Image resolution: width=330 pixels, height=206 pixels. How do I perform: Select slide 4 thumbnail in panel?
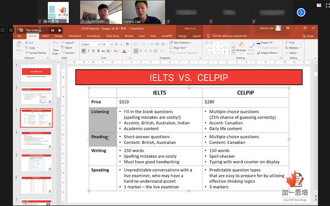[x=36, y=140]
